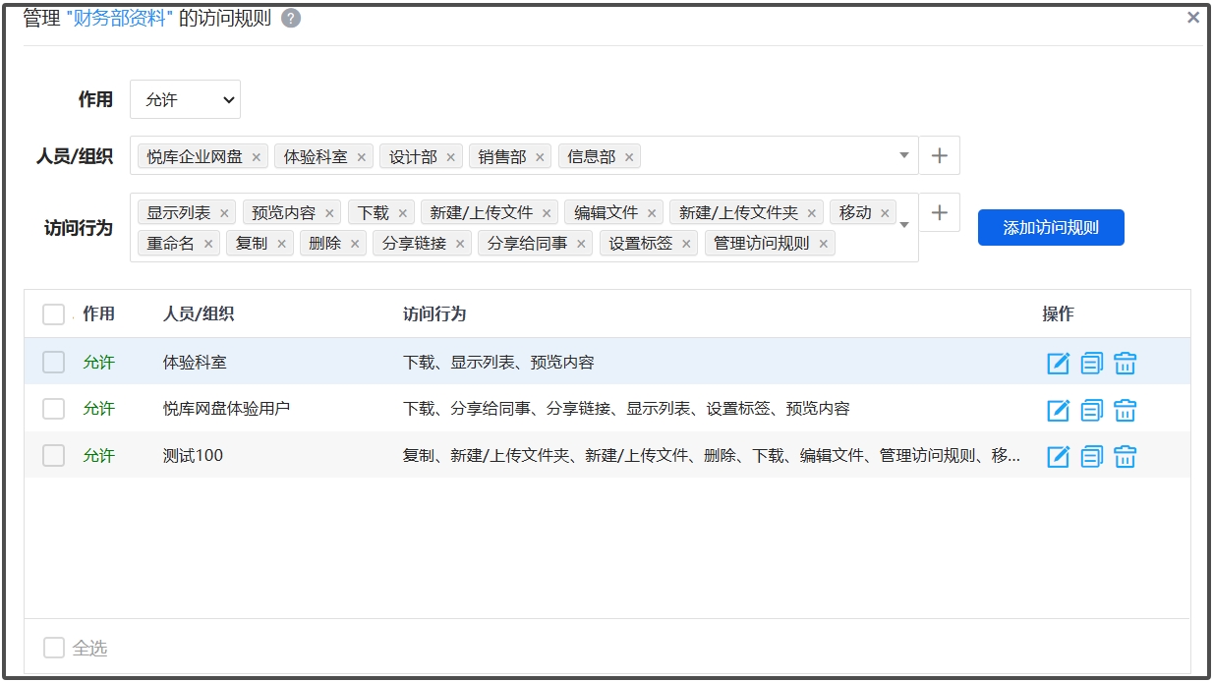Check the 体验科室 row checkbox
The height and width of the screenshot is (682, 1213).
coord(53,363)
